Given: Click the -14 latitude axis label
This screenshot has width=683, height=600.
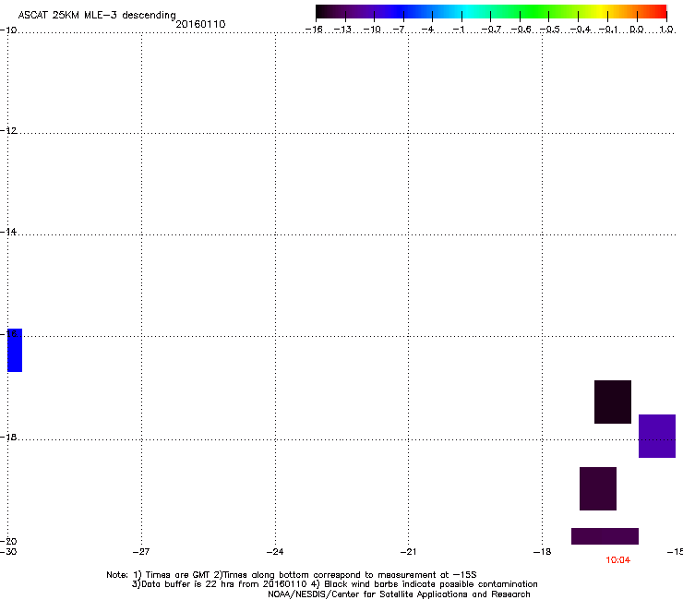Looking at the screenshot, I should pos(8,233).
